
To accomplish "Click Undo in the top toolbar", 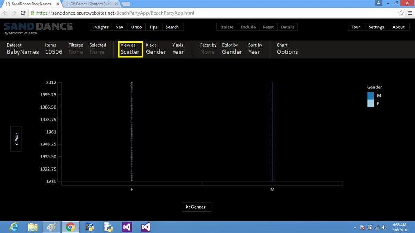I will 137,27.
